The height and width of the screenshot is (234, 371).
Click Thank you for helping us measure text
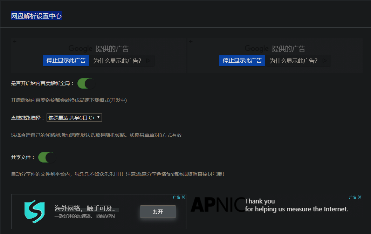(x=296, y=205)
